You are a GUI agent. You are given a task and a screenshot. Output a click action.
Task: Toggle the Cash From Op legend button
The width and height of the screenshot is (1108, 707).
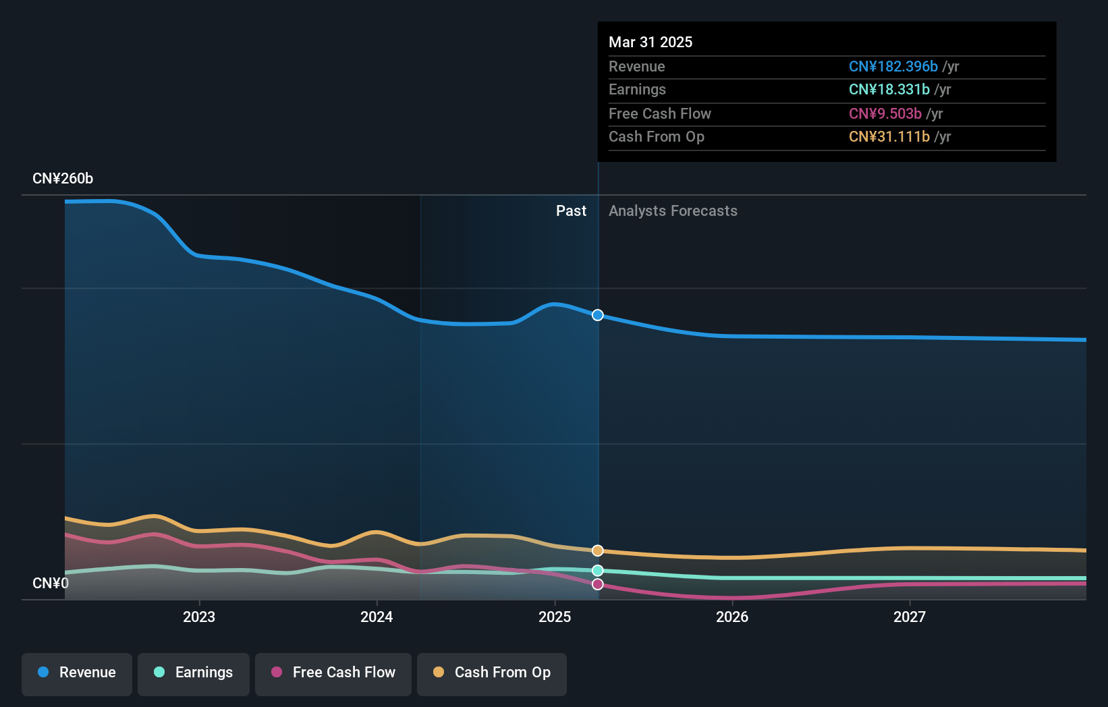(492, 674)
